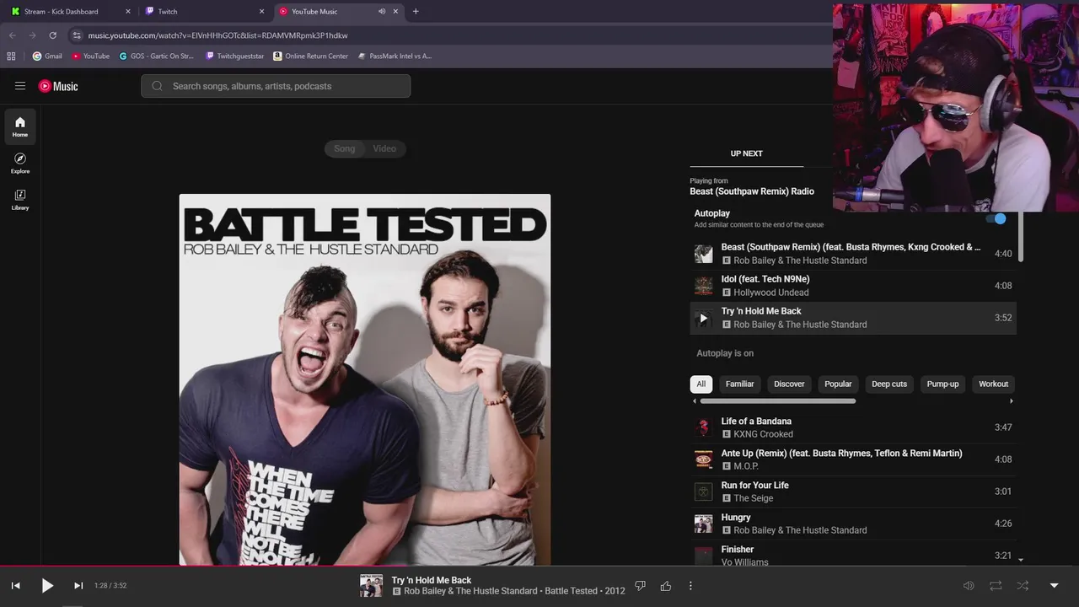Screen dimensions: 1079x607
Task: Go to YouTube Music logo home
Action: pos(58,86)
